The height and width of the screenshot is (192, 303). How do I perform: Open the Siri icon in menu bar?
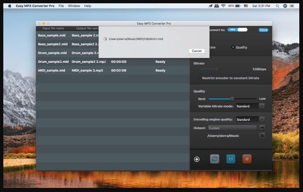tap(285, 6)
